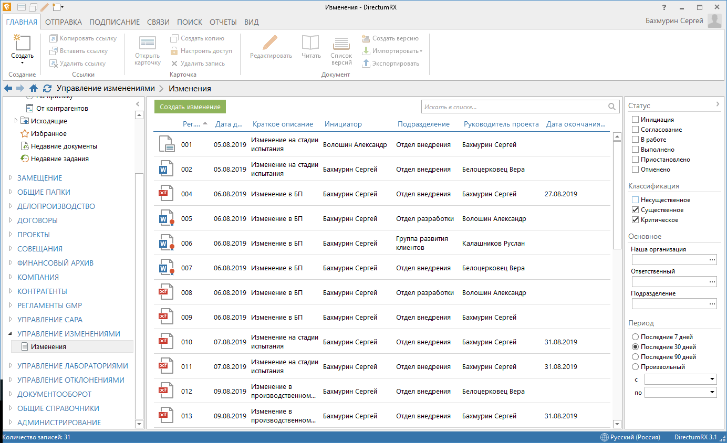The image size is (727, 443).
Task: Open the ОТПРАВКА ribbon tab
Action: pyautogui.click(x=64, y=22)
